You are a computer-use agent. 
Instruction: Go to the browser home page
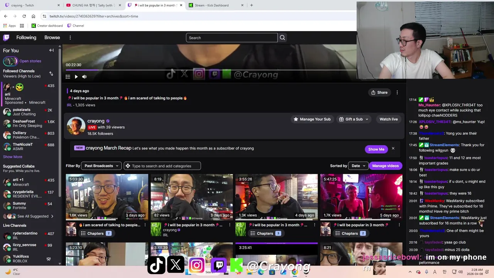[x=33, y=16]
